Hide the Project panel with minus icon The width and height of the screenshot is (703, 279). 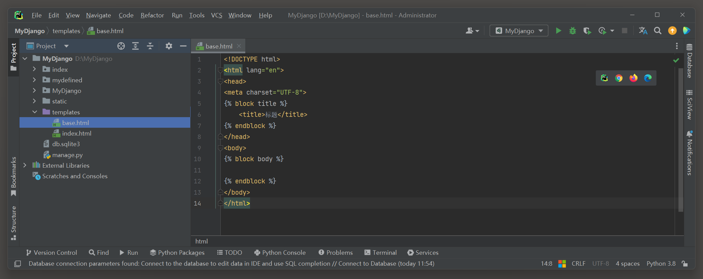tap(183, 46)
